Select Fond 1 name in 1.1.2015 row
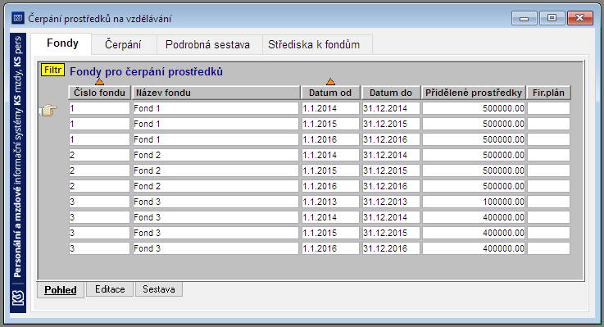604x327 pixels. pos(216,124)
